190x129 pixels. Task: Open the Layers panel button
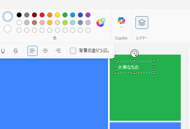coord(142,23)
